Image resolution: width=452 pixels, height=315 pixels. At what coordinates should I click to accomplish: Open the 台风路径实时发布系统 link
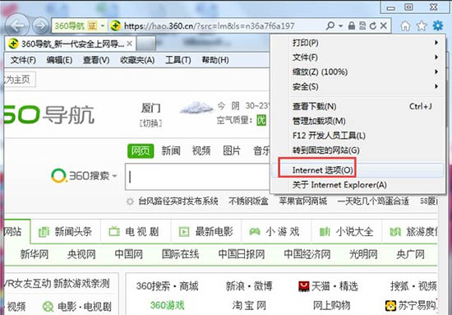click(x=178, y=201)
